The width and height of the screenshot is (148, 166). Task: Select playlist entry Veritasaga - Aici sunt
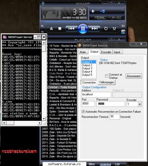coord(62,49)
